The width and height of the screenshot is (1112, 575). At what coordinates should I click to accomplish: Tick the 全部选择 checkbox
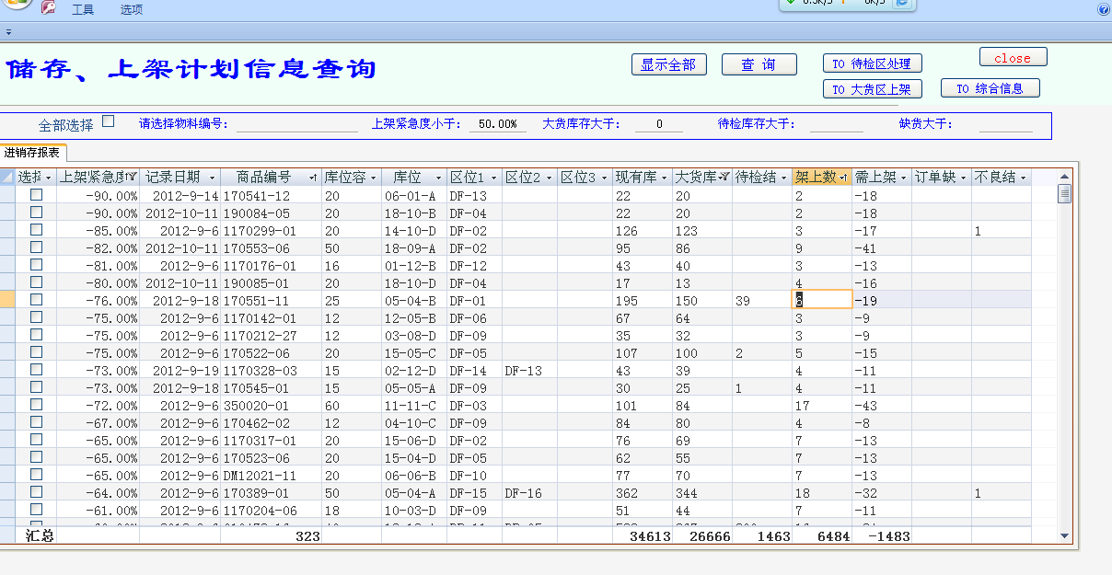[109, 121]
